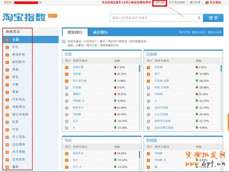The image size is (229, 172).
Task: Click the 淘宝指数 logo
Action: click(x=24, y=17)
